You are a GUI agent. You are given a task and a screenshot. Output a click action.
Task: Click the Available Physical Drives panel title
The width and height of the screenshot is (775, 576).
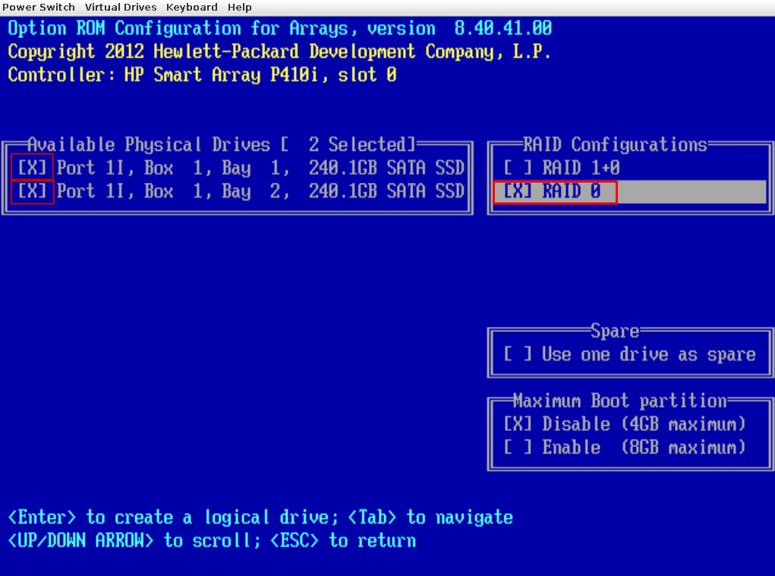[149, 145]
